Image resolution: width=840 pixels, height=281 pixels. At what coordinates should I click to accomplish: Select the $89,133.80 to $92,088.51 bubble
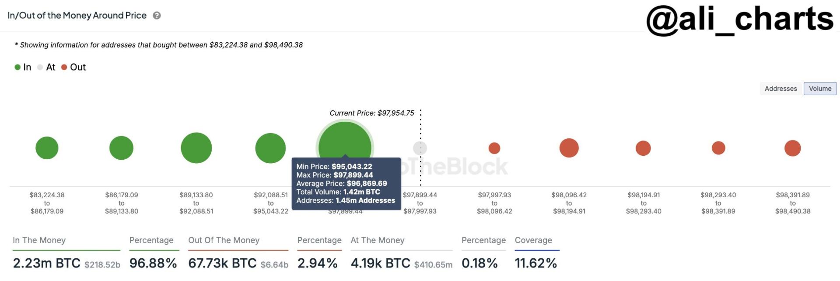[x=196, y=148]
